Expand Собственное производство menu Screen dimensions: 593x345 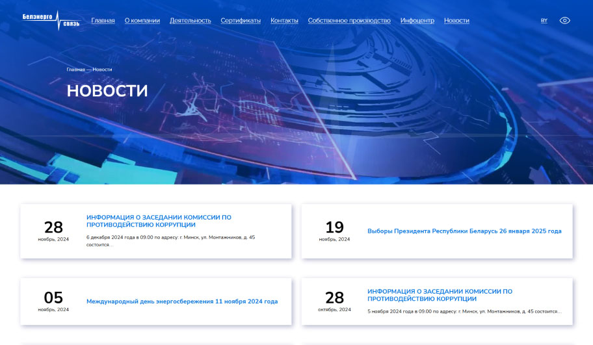[x=349, y=20]
